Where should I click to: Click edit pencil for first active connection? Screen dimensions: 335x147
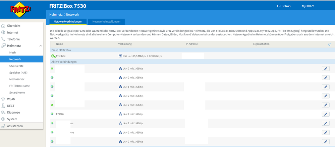[325, 68]
